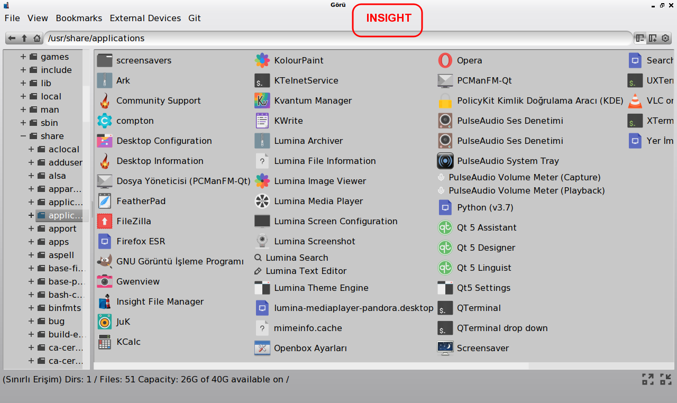Open the Bookmarks menu
677x403 pixels.
[79, 18]
